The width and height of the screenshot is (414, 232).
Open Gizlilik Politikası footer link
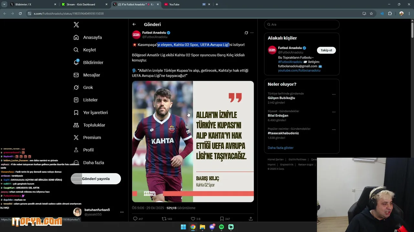pyautogui.click(x=297, y=159)
